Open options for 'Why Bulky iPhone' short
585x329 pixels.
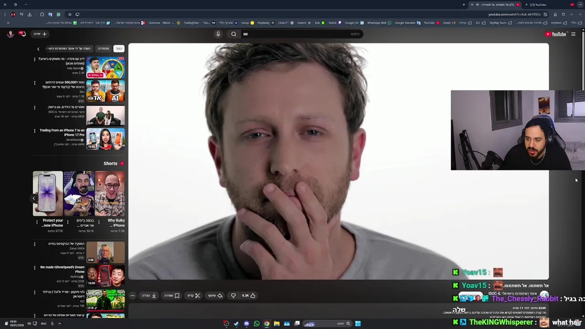click(x=99, y=222)
